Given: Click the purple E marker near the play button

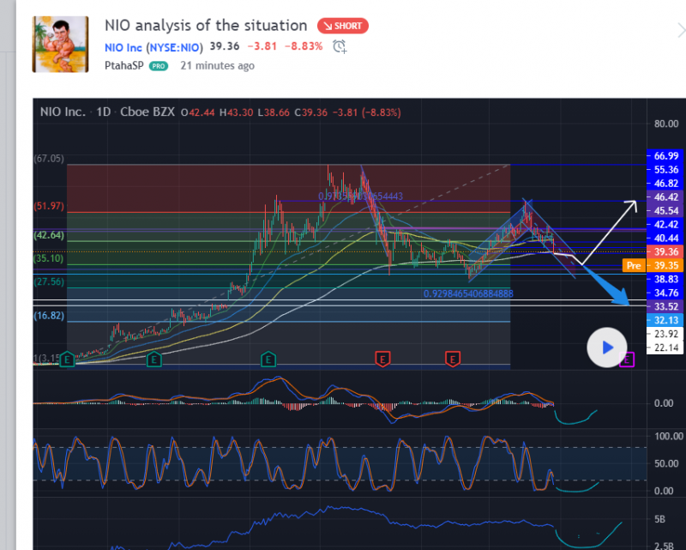Looking at the screenshot, I should pos(627,359).
